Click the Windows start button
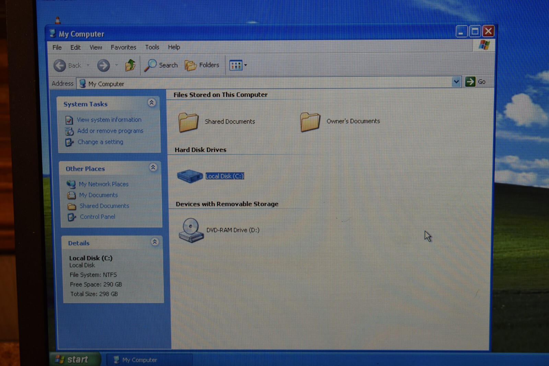 tap(75, 359)
